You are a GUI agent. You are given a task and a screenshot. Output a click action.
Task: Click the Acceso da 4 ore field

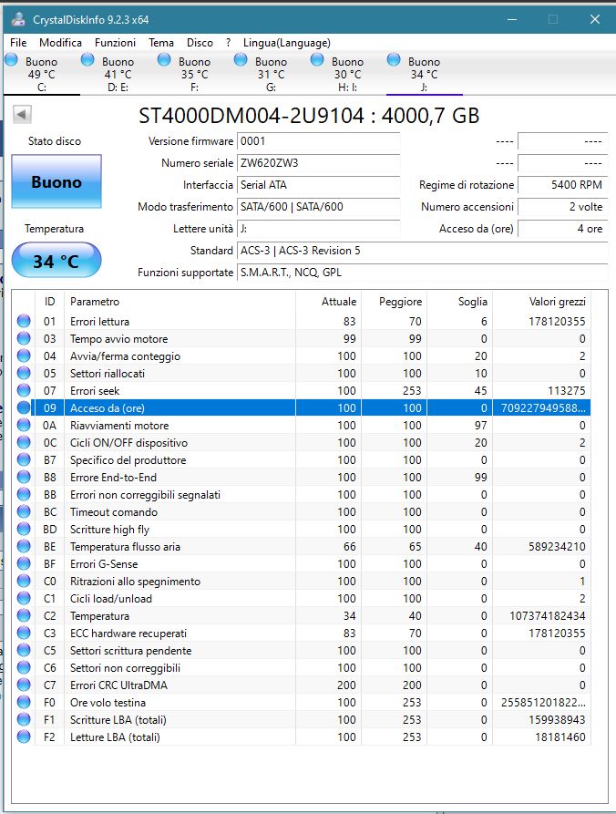pos(562,229)
